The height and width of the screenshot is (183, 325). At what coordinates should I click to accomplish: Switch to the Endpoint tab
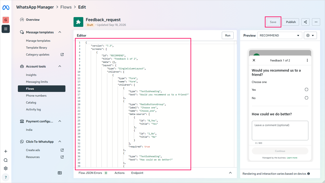coord(137,173)
